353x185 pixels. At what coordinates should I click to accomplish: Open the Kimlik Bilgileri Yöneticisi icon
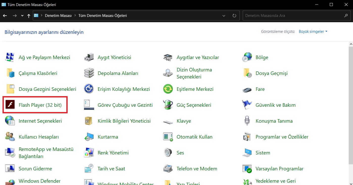coord(89,121)
